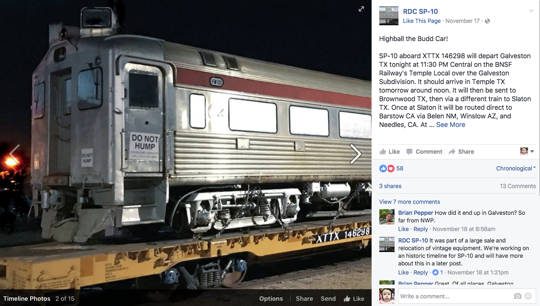Viewport: 540px width, 306px height.
Task: Open the Options menu below photo
Action: [271, 298]
